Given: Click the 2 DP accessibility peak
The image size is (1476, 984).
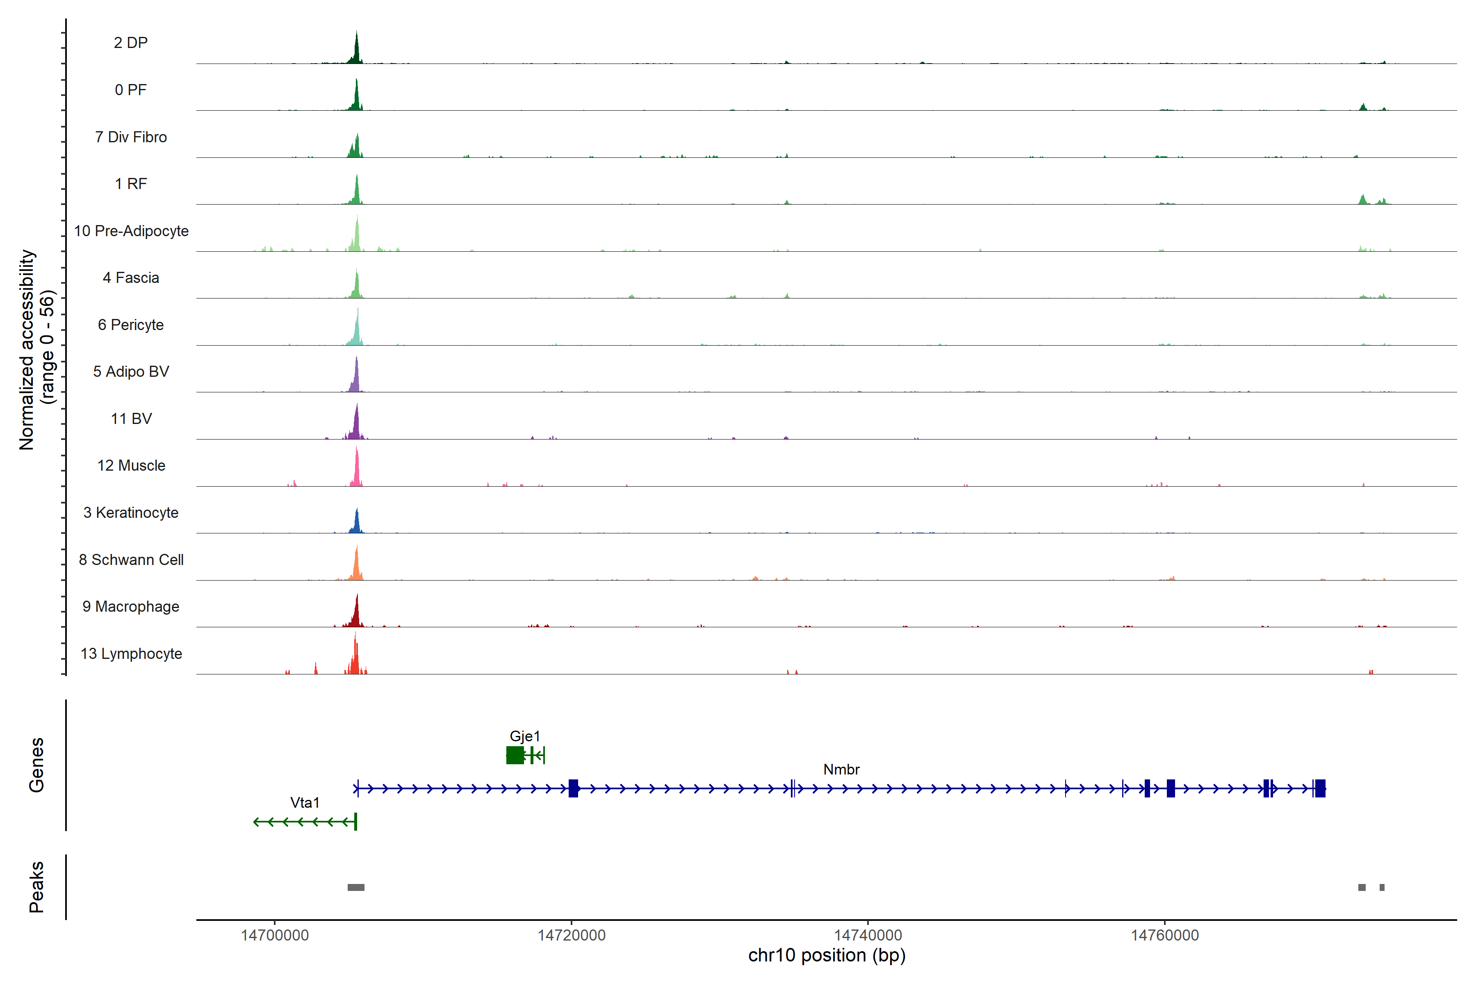Looking at the screenshot, I should click(356, 52).
